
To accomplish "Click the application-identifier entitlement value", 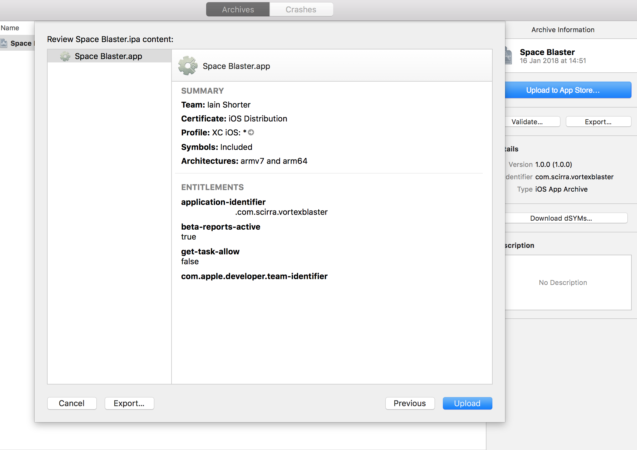I will click(x=281, y=212).
